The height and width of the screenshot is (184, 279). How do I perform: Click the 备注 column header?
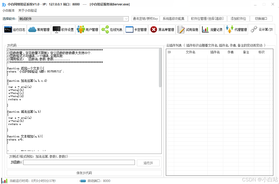[246, 52]
